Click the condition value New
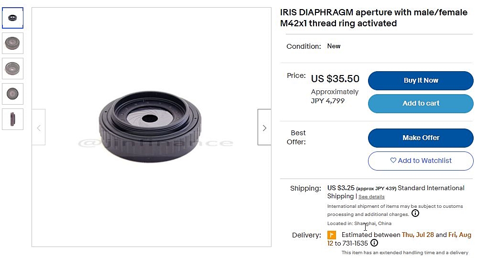This screenshot has width=477, height=258. point(334,46)
